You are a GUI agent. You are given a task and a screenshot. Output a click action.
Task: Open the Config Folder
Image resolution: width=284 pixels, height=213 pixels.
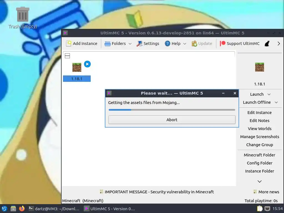[260, 163]
